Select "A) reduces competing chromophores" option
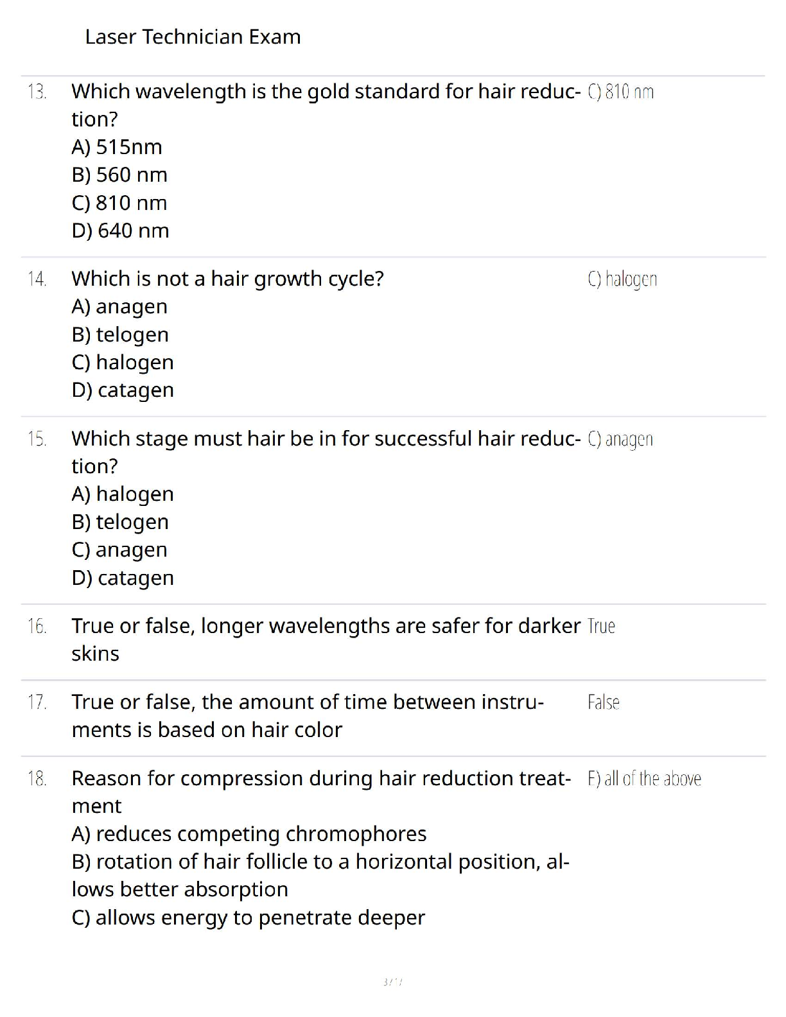 pos(249,834)
